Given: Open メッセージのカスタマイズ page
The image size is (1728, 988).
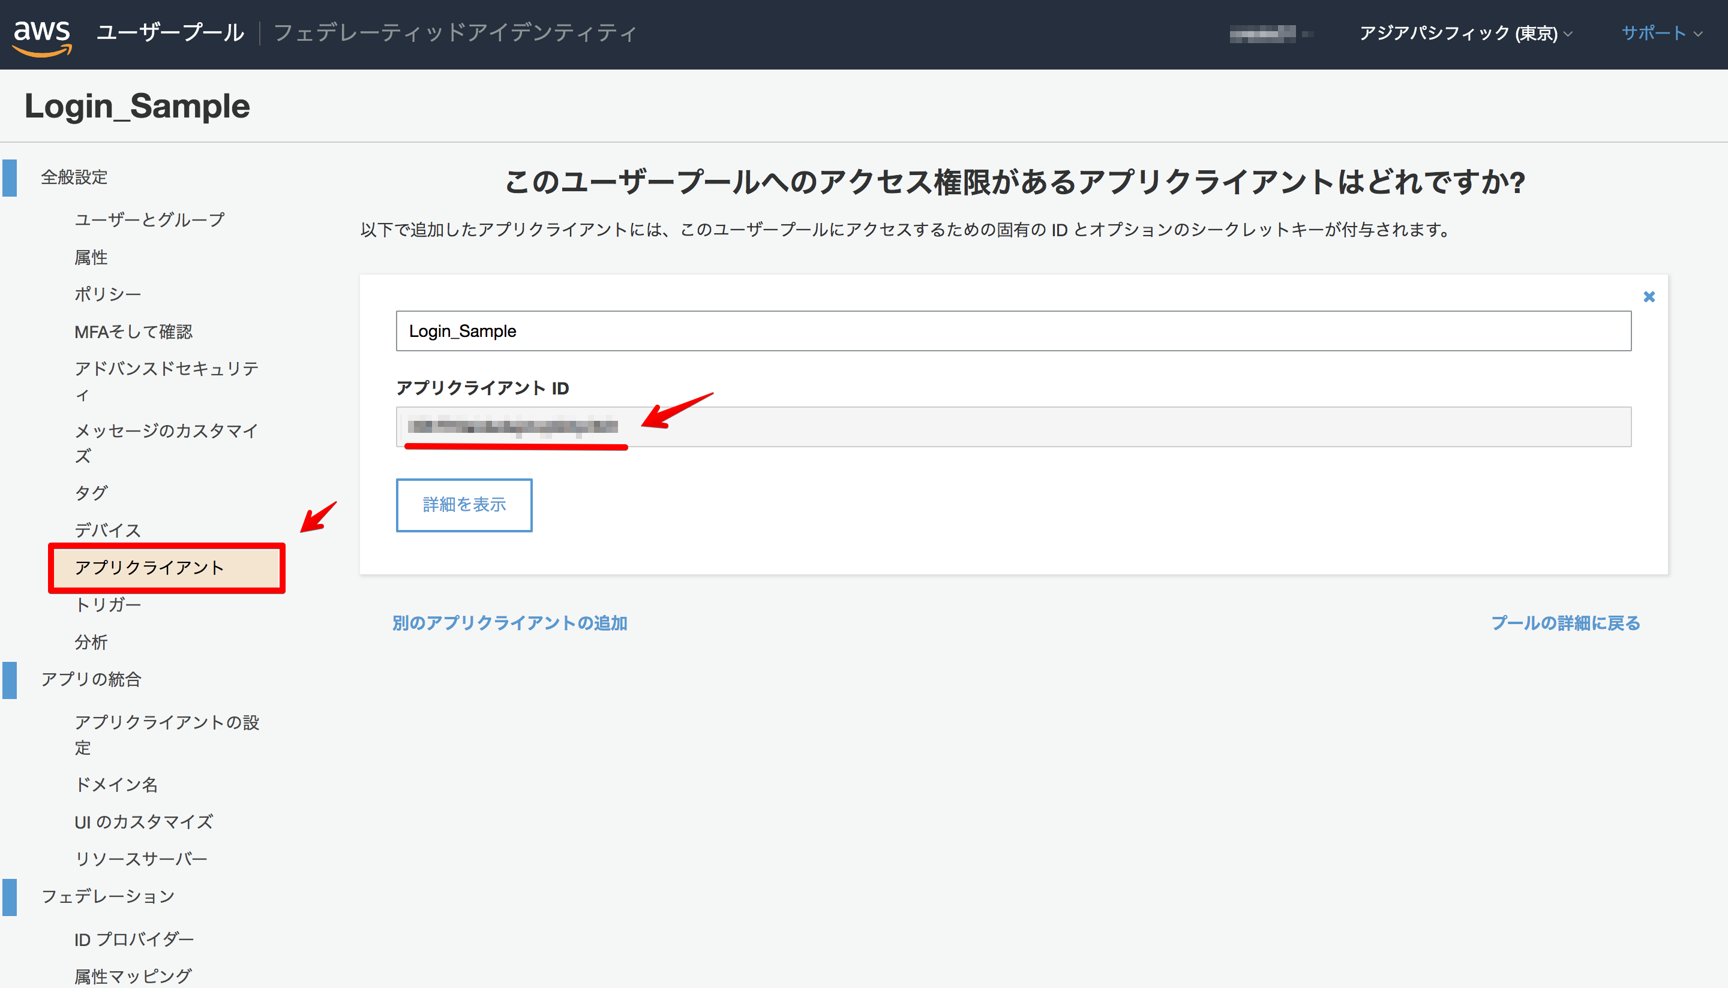Looking at the screenshot, I should point(166,443).
